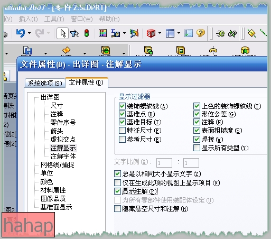Click the Rebuild traffic light icon
The width and height of the screenshot is (271, 239).
[x=87, y=33]
